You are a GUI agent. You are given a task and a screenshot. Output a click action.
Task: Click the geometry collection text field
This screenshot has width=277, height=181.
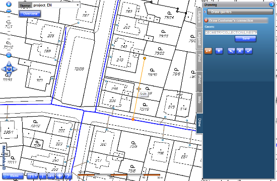click(x=231, y=33)
